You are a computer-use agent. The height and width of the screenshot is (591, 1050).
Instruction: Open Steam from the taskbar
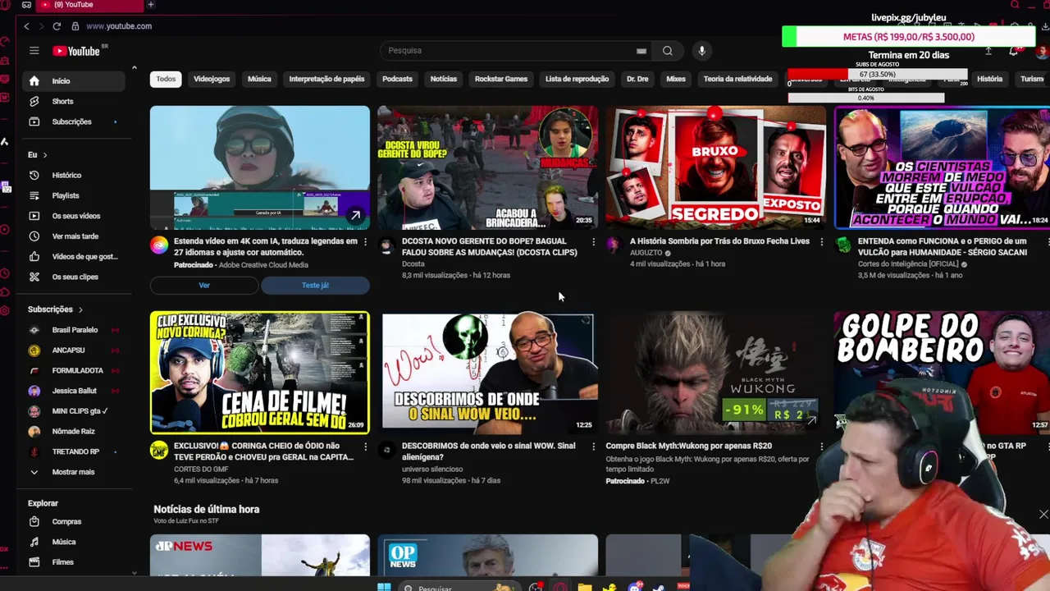coord(658,587)
